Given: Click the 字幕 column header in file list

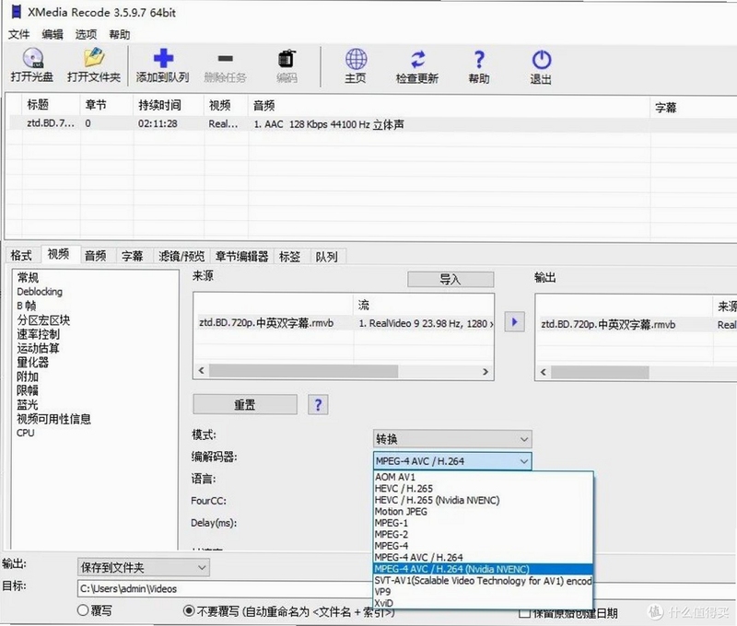Looking at the screenshot, I should (665, 108).
